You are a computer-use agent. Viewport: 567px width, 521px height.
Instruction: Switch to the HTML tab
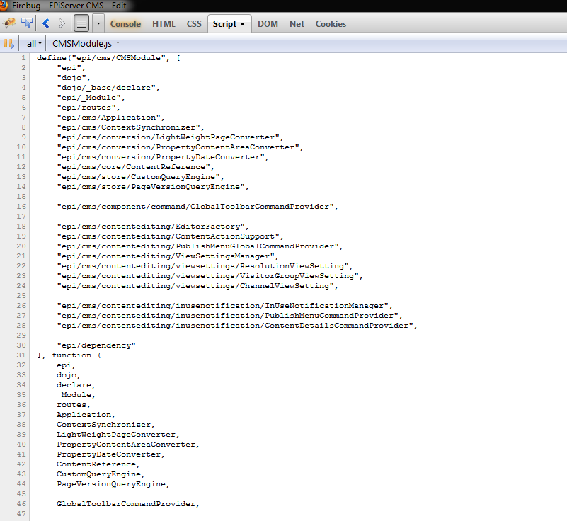pos(164,24)
